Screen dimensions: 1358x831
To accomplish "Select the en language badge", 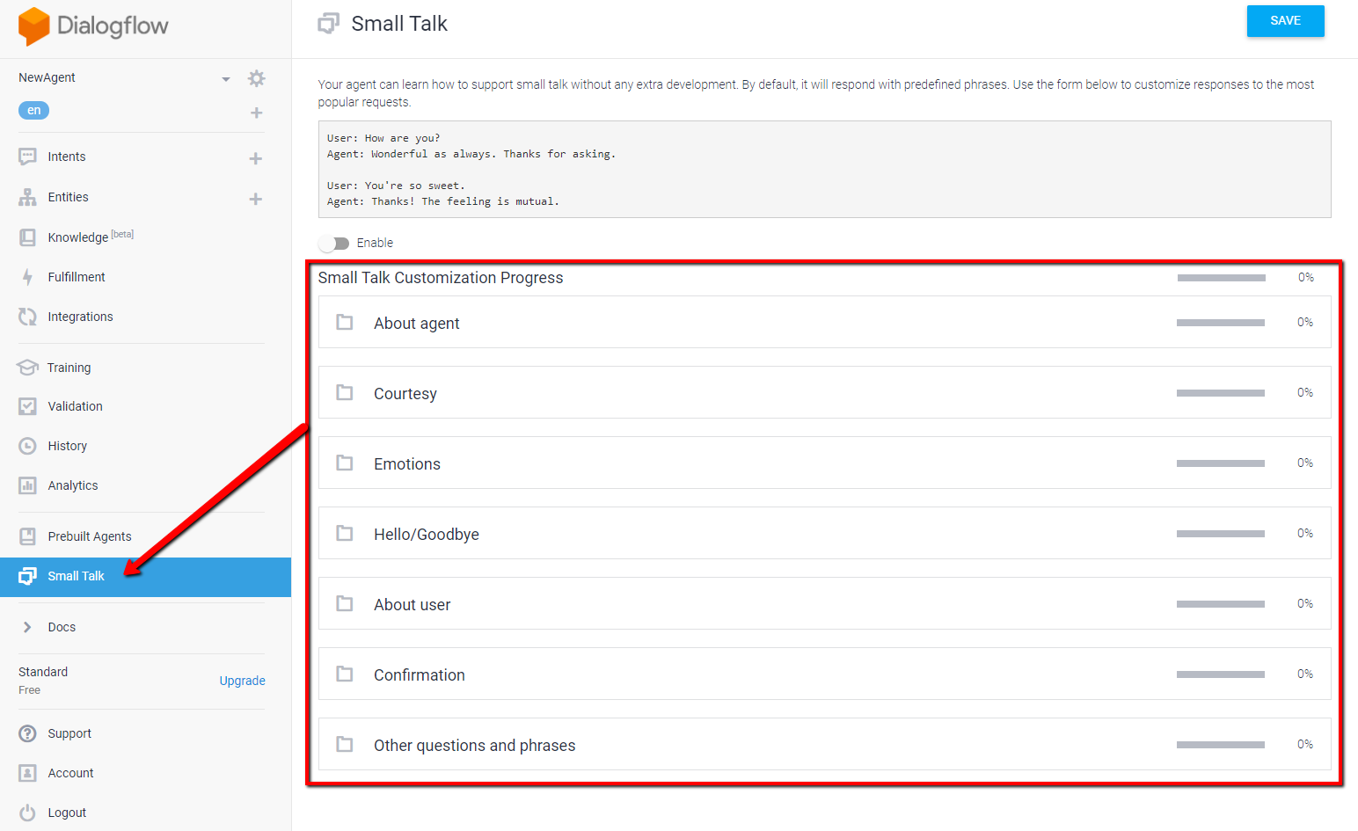I will 33,110.
